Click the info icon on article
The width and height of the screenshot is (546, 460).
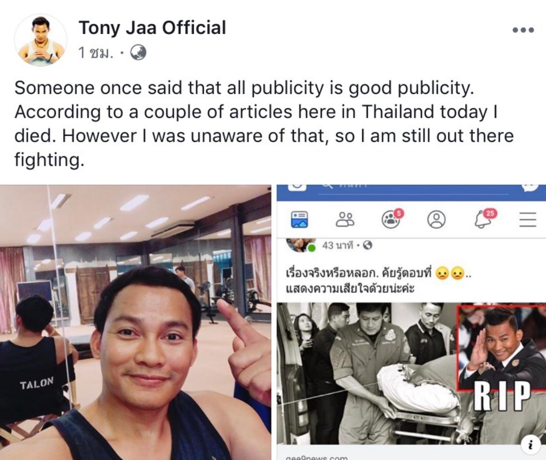(x=530, y=445)
